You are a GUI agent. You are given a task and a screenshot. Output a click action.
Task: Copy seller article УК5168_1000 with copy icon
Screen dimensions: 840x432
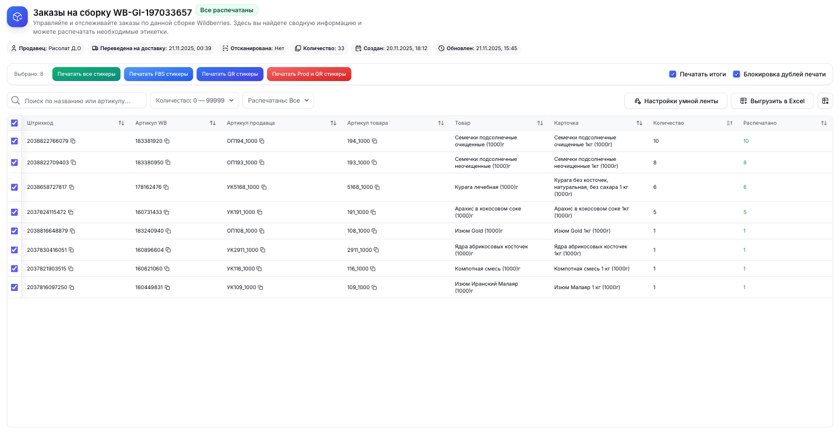(264, 187)
